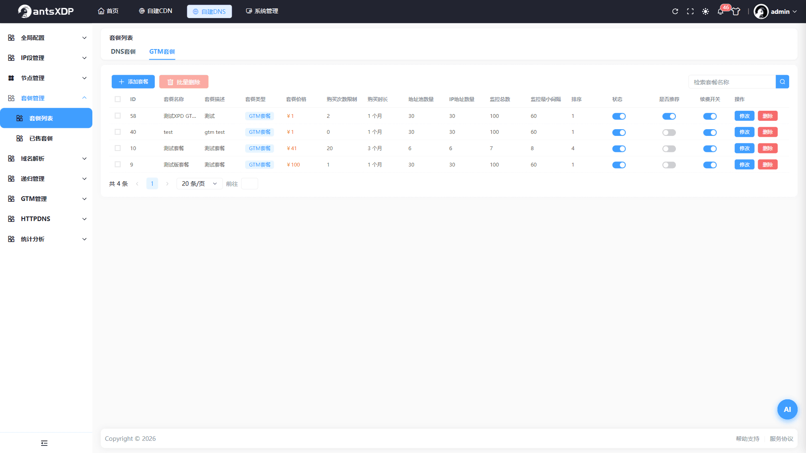Click the 前往 page number input
Viewport: 806px width, 453px height.
click(250, 184)
